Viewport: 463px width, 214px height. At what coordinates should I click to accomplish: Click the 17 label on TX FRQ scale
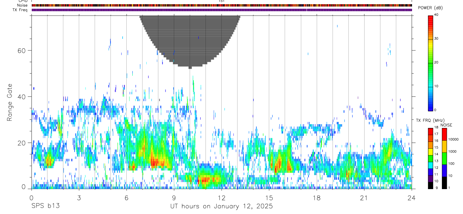[x=436, y=134]
